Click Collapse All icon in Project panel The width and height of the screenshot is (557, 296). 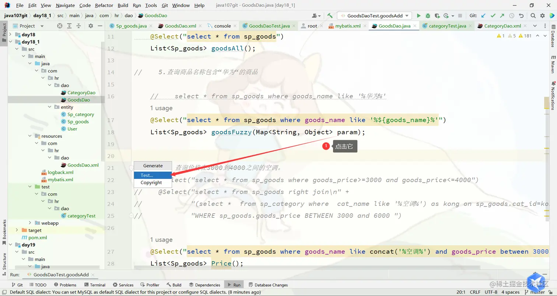78,26
